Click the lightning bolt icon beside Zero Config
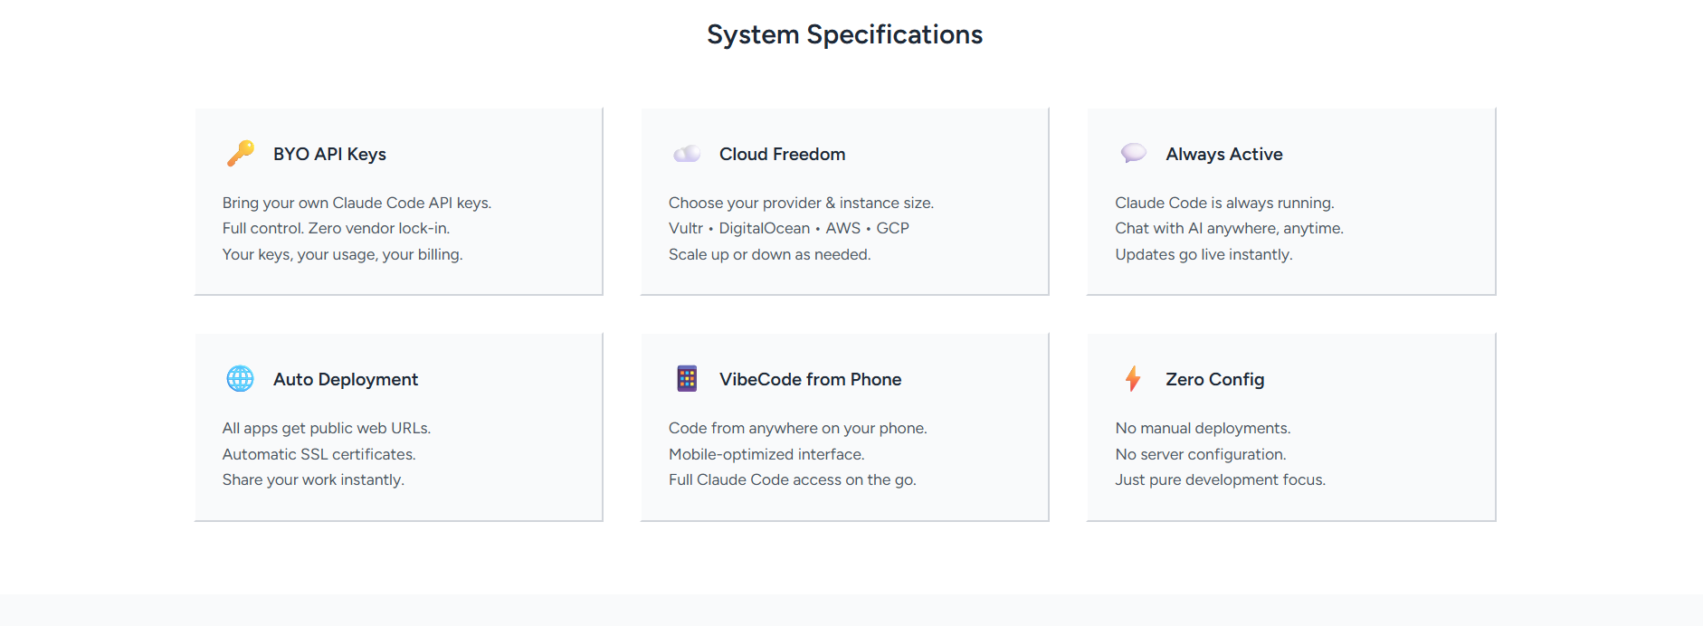 tap(1133, 379)
